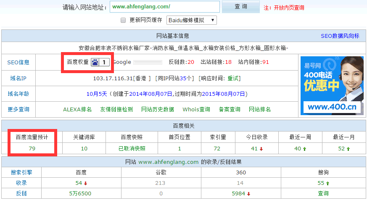Viewport: 367px width, 200px height.
Task: Open the SEO数据风向标 link
Action: [340, 36]
